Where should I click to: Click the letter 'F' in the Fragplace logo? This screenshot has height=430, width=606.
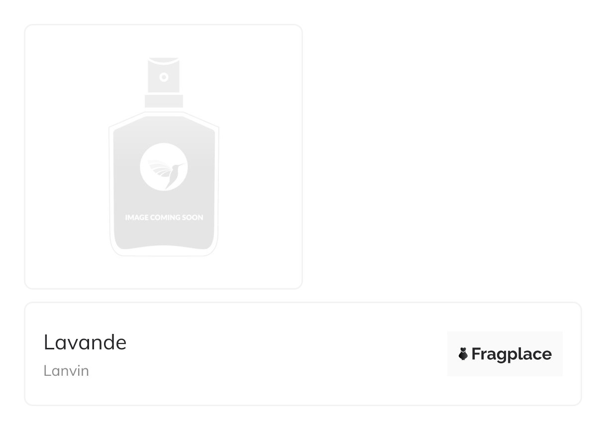point(476,354)
